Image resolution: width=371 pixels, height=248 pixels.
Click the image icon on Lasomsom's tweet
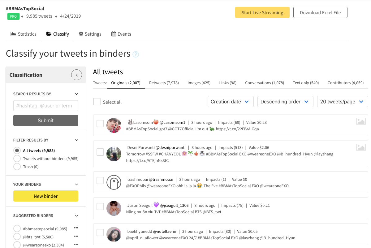(x=361, y=121)
